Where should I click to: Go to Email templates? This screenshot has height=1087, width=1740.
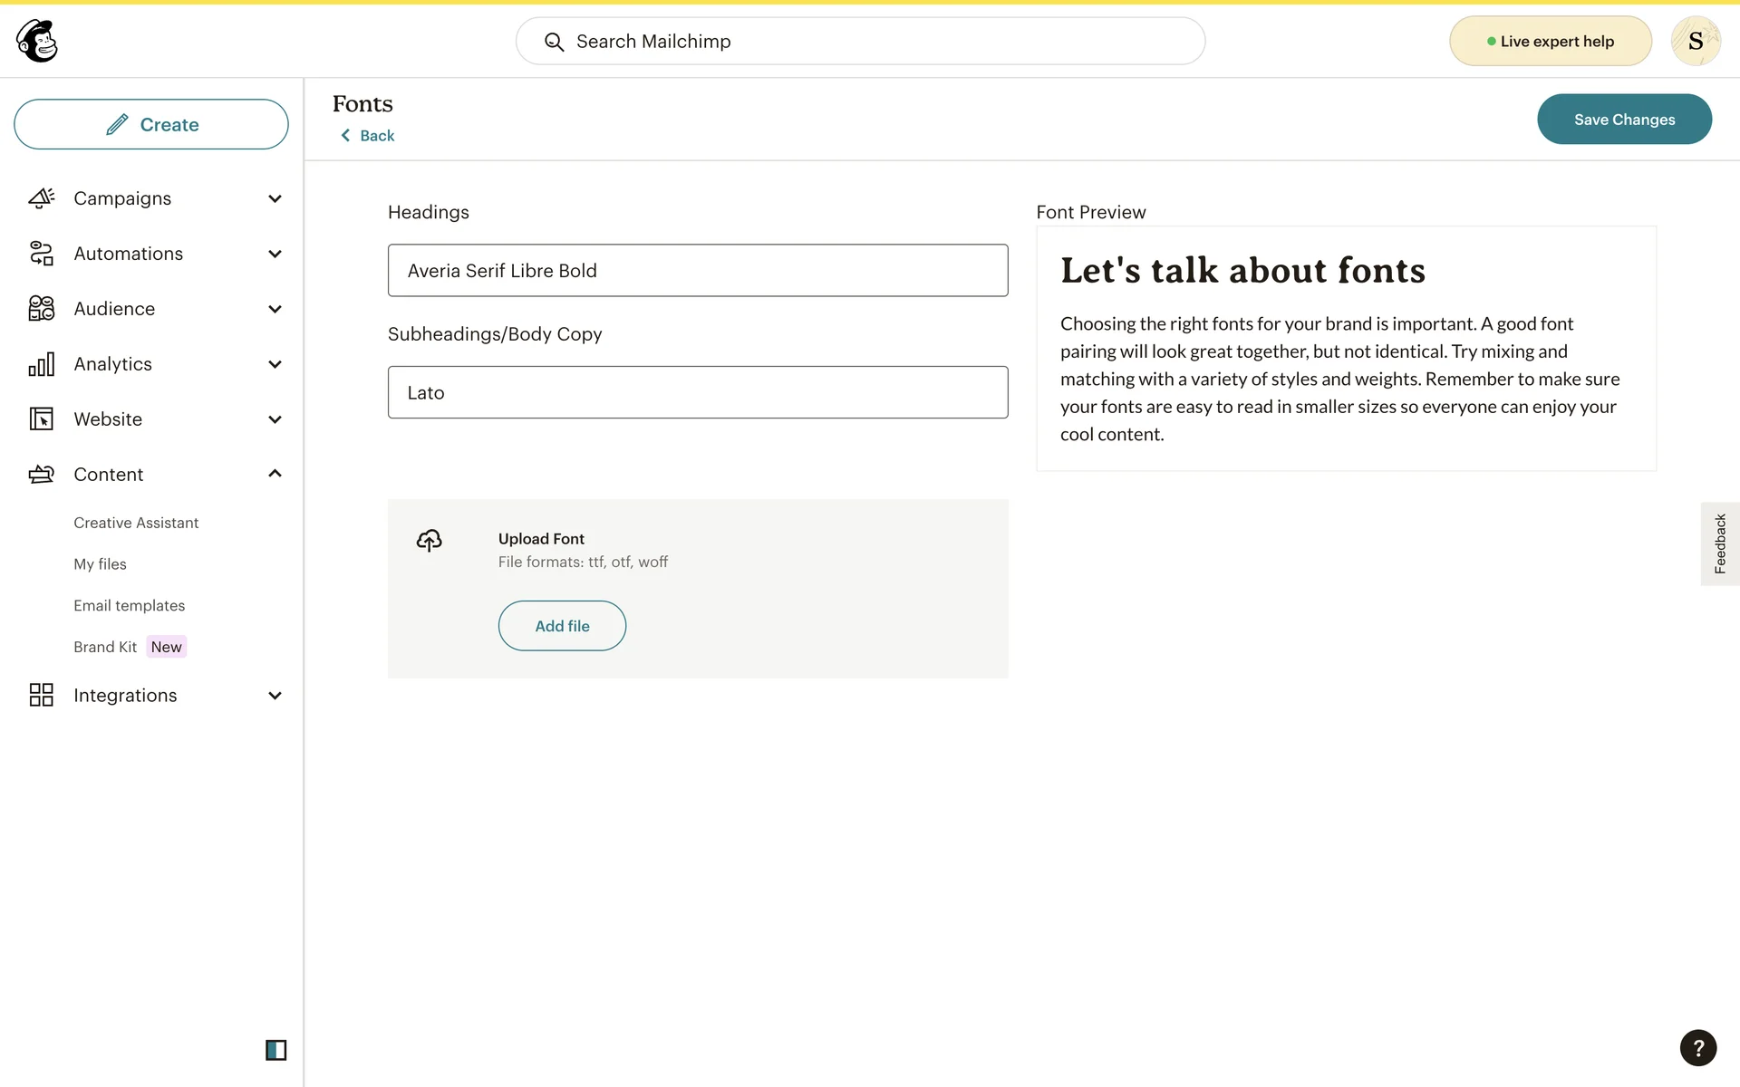click(129, 605)
